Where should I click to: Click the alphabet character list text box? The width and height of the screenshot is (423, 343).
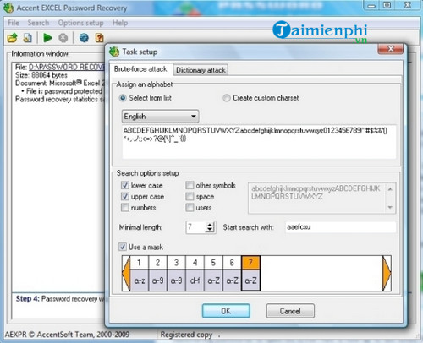click(259, 142)
